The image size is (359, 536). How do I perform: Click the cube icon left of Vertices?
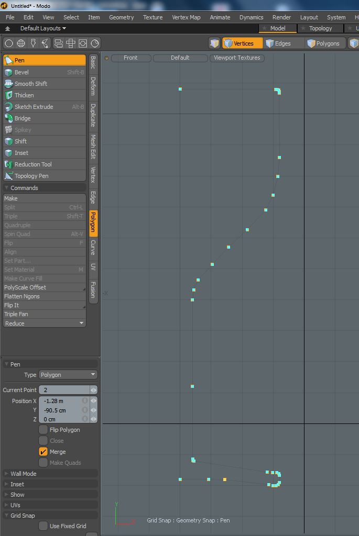(214, 43)
